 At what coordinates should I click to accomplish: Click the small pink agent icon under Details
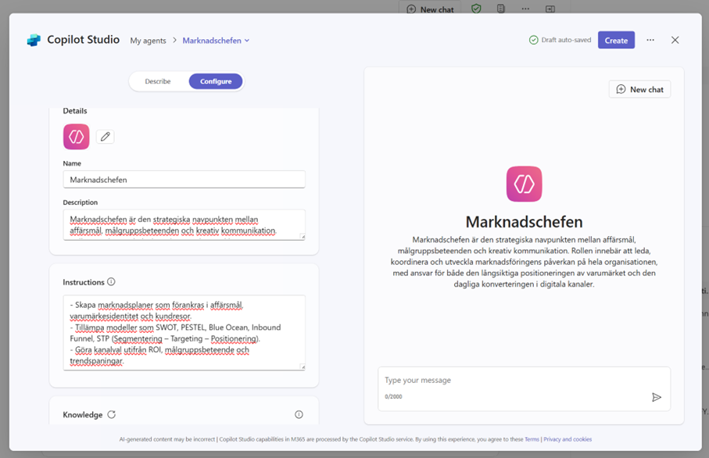(77, 137)
